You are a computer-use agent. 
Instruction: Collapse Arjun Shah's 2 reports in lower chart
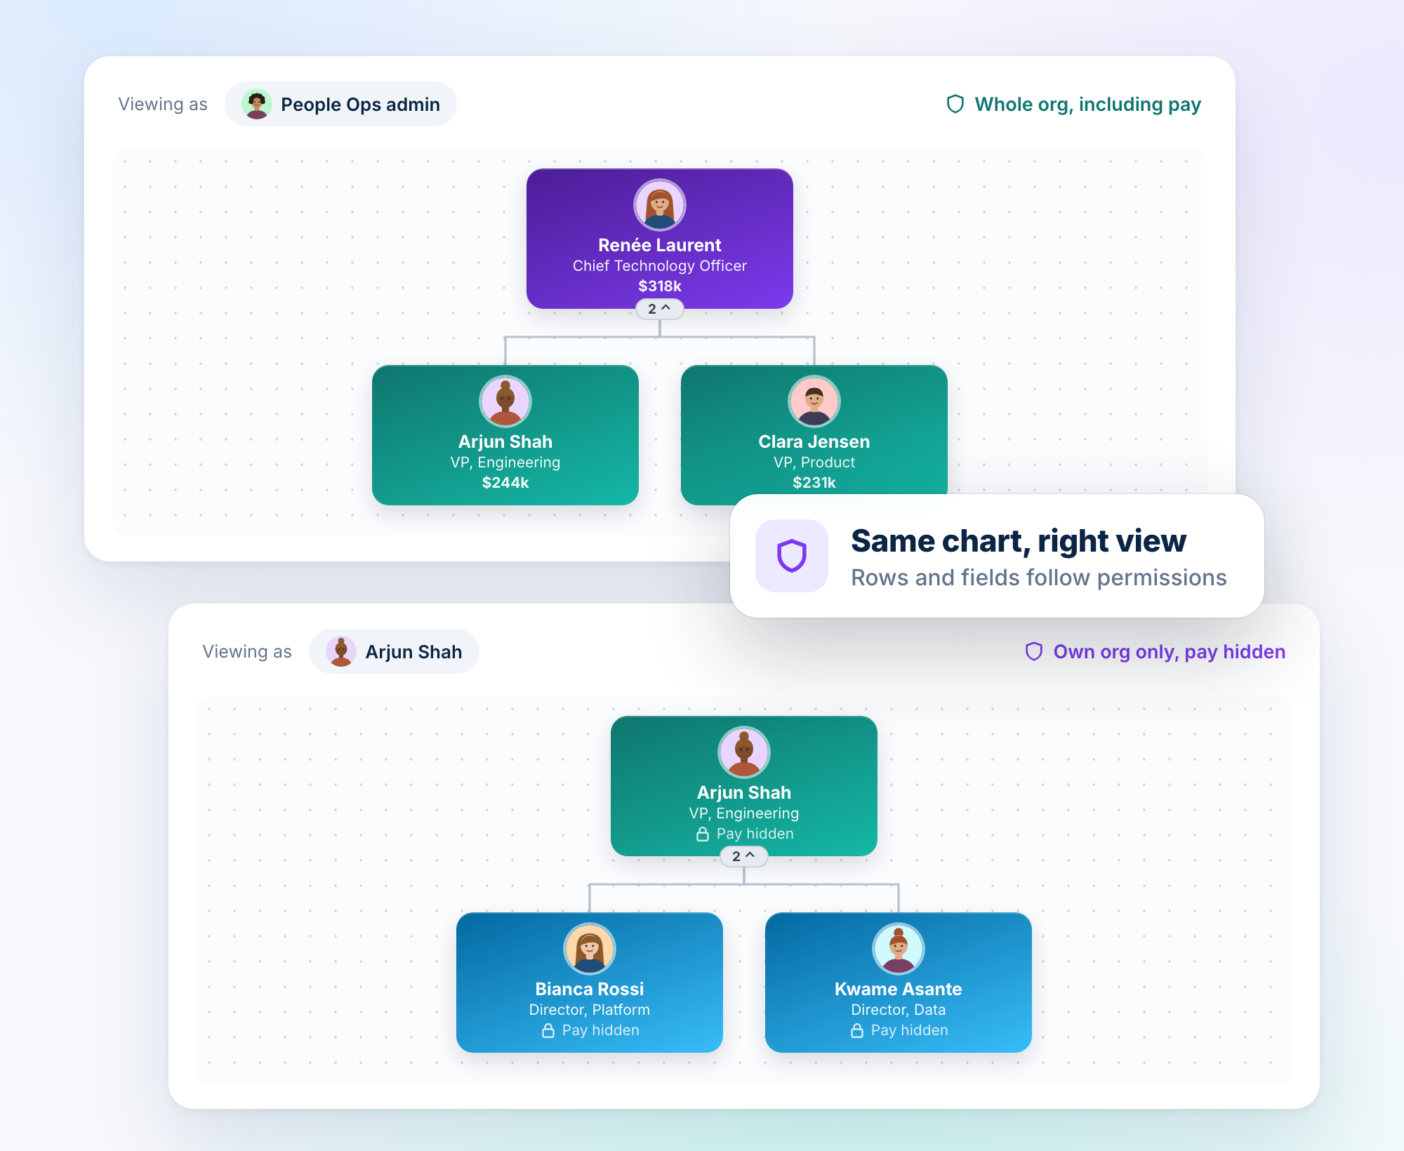(x=743, y=856)
